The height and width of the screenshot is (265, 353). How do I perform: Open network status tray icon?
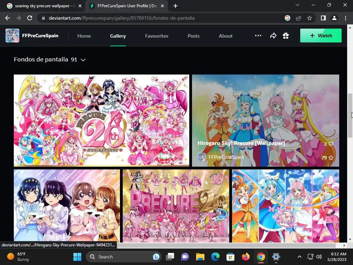click(311, 257)
